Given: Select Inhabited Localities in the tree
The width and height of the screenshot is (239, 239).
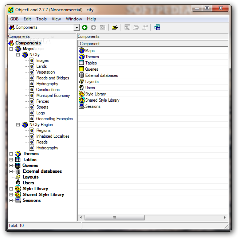Looking at the screenshot, I should [53, 136].
